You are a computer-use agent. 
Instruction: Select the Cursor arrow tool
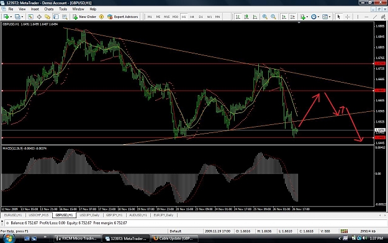pos(339,17)
